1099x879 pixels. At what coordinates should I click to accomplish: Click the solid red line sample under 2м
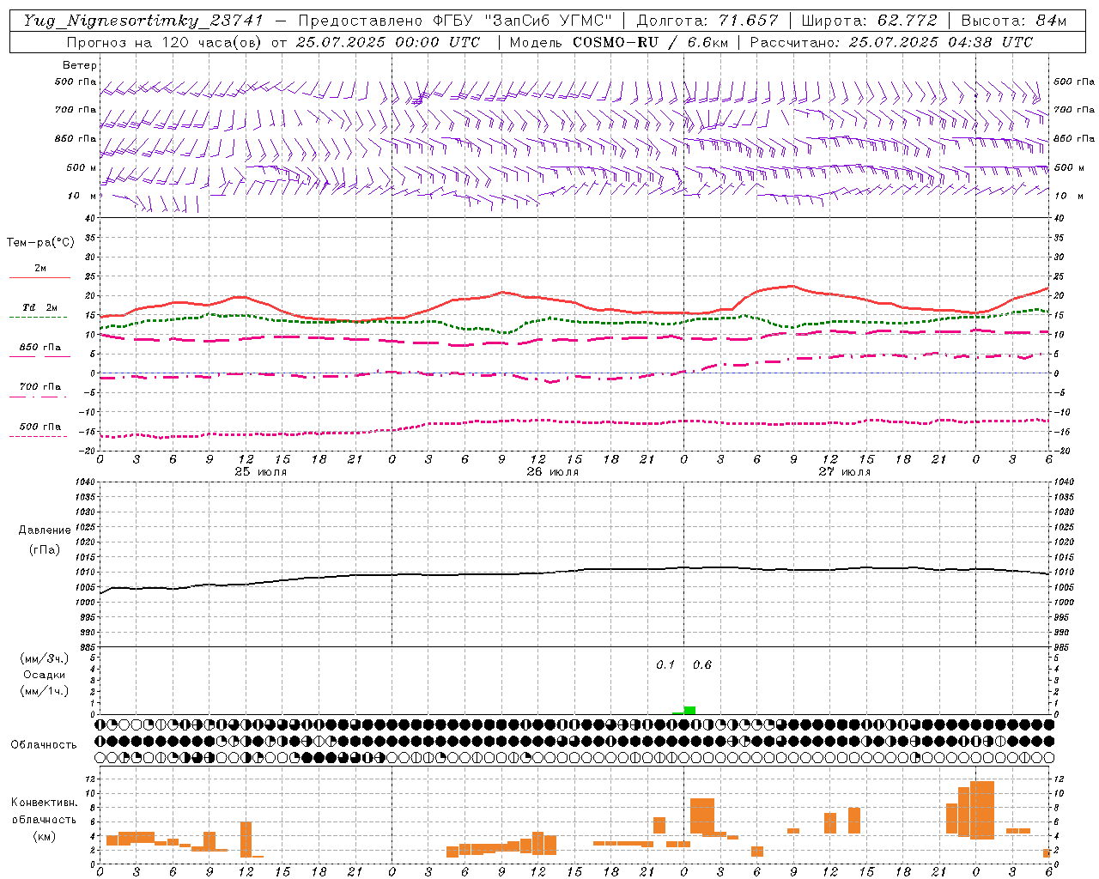point(39,277)
